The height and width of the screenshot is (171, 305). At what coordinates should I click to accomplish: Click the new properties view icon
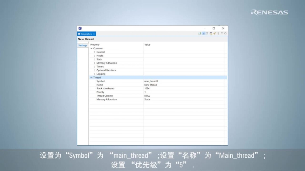click(x=200, y=34)
